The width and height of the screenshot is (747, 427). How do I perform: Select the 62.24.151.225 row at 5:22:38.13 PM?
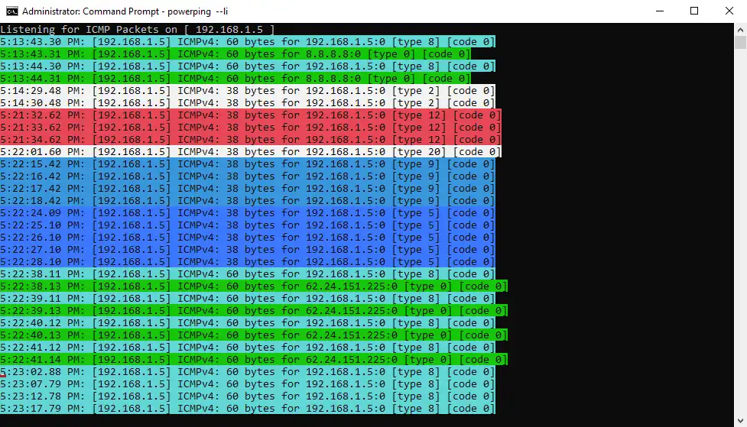pos(254,286)
